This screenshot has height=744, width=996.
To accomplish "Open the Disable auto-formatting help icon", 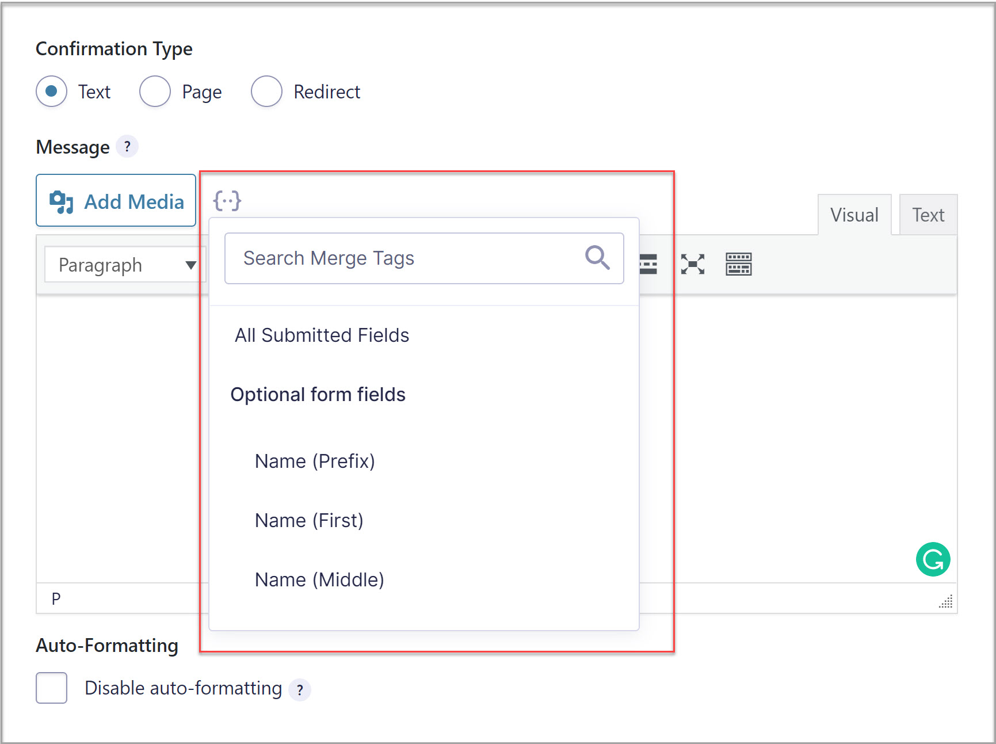I will [x=300, y=689].
